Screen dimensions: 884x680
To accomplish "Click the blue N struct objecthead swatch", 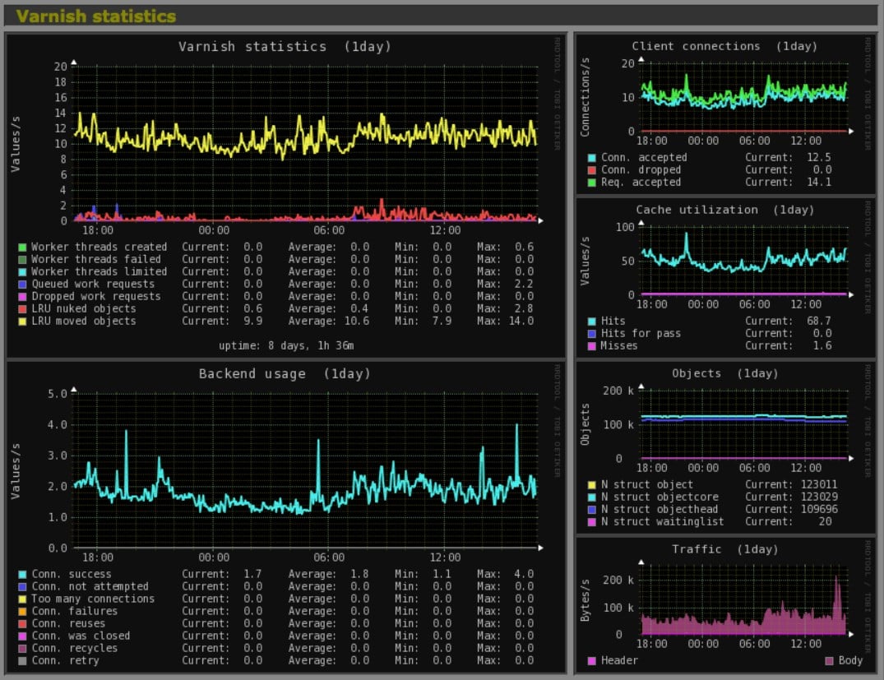I will coord(592,510).
